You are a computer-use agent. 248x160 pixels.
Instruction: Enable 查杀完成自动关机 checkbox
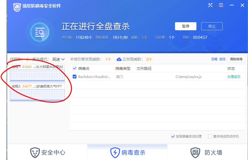[210, 136]
